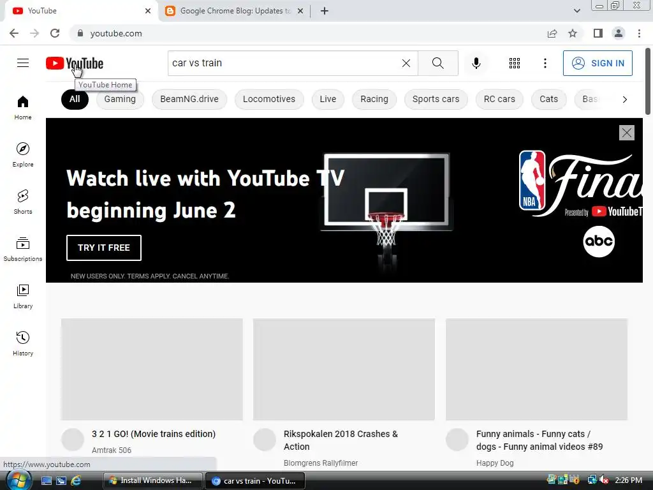Go to Home in sidebar
This screenshot has height=490, width=653.
tap(23, 108)
